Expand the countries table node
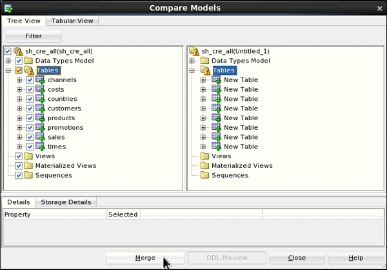Screen dimensions: 387x270 tap(19, 99)
